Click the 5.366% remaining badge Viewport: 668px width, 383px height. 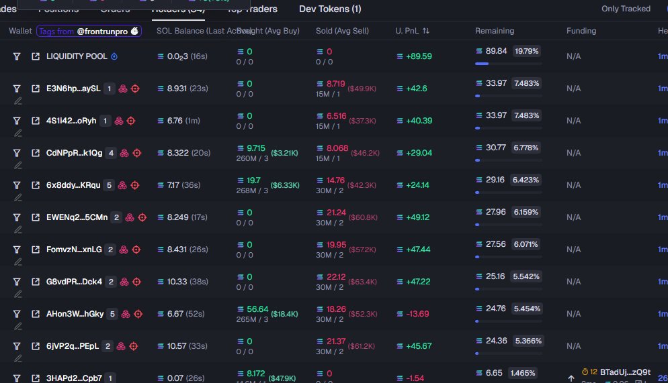(x=528, y=341)
